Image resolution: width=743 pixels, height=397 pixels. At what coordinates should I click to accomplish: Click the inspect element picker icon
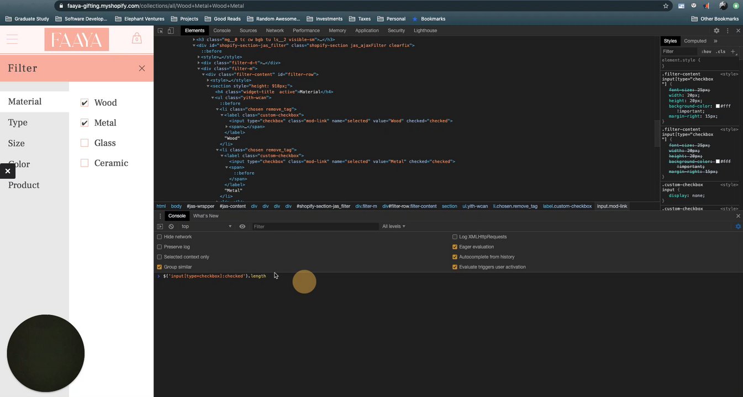point(160,31)
